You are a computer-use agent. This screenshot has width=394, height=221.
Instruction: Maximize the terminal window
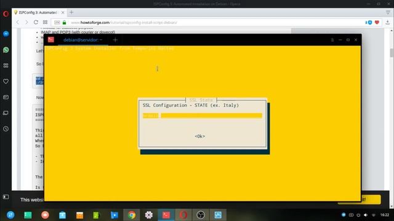(348, 40)
